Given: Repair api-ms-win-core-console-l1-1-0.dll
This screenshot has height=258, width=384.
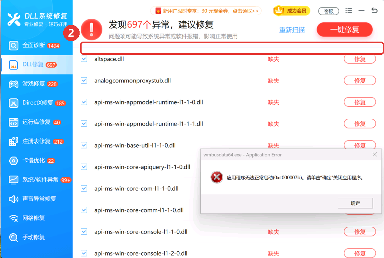Looking at the screenshot, I should click(360, 232).
